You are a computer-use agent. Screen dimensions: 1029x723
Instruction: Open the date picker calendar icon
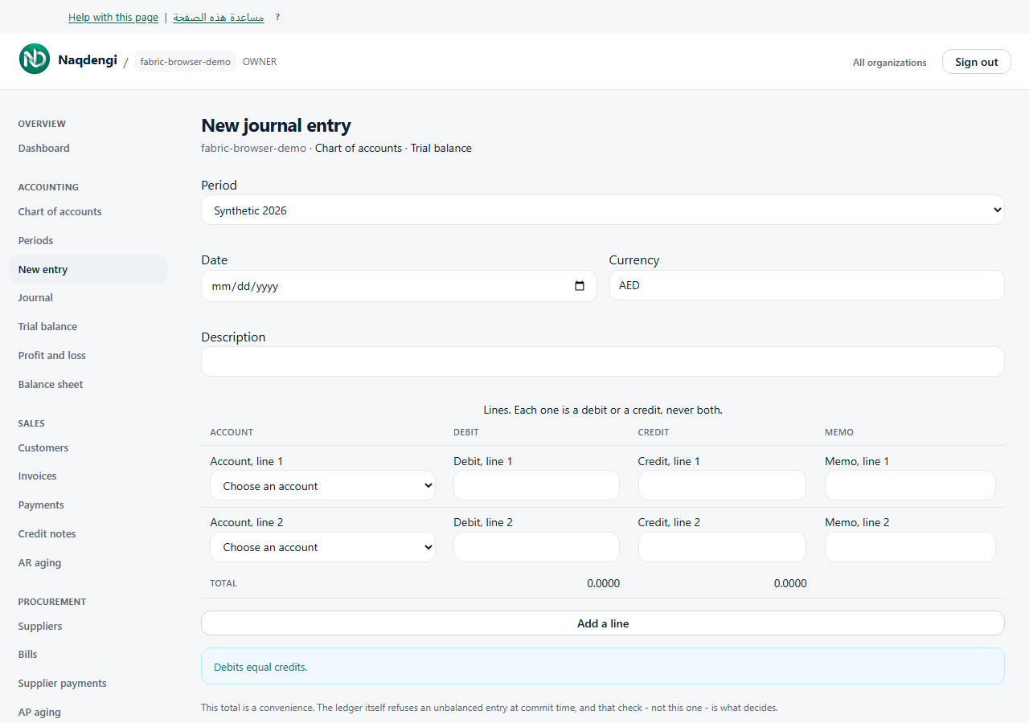(x=580, y=286)
